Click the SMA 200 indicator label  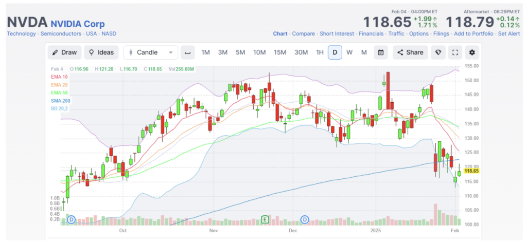tap(60, 101)
